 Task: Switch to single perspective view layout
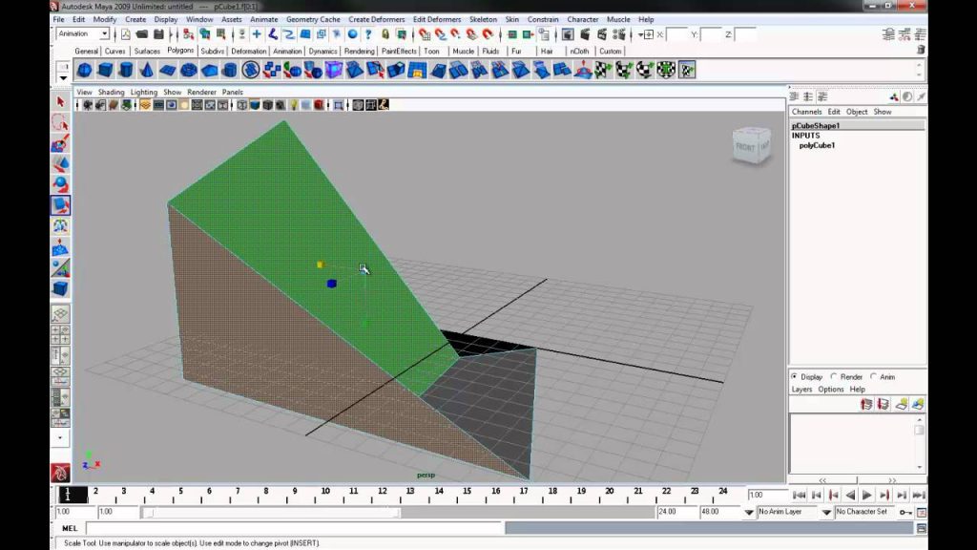click(x=60, y=313)
